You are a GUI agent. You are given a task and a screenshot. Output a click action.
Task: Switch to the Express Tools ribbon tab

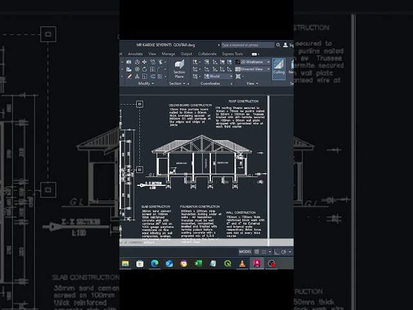[232, 54]
